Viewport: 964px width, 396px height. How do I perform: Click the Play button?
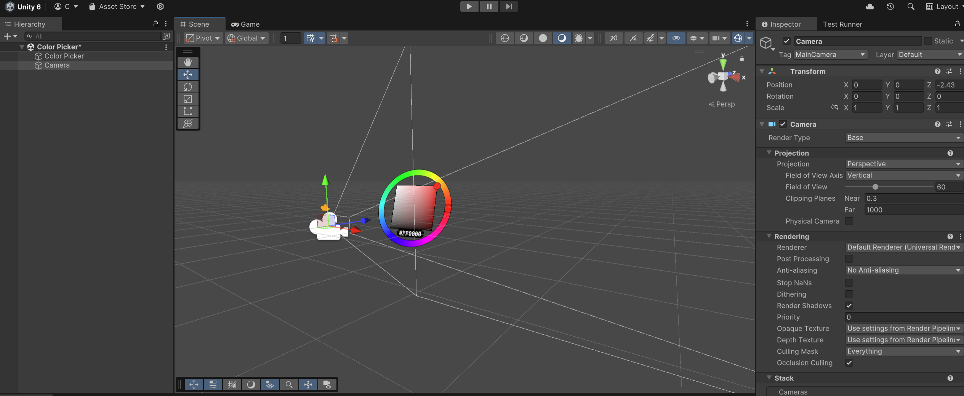pos(469,6)
